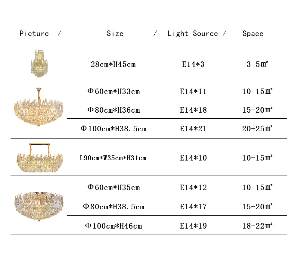Image resolution: width=301 pixels, height=265 pixels.
Task: Click the Light Source column header
Action: [193, 34]
